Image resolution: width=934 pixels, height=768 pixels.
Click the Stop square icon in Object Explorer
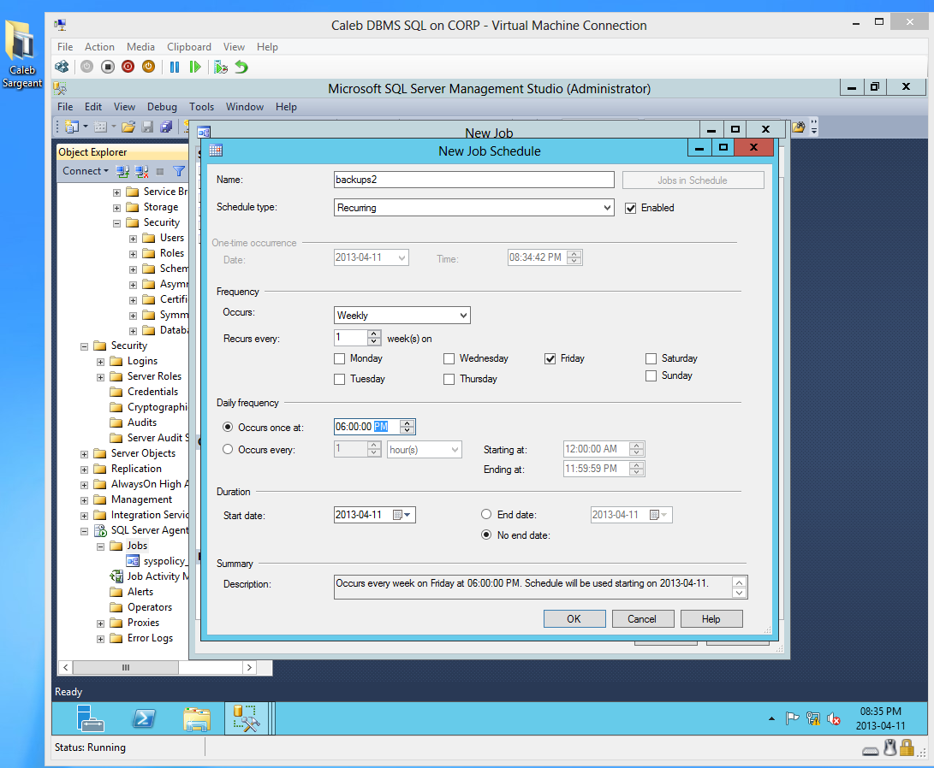pos(159,171)
